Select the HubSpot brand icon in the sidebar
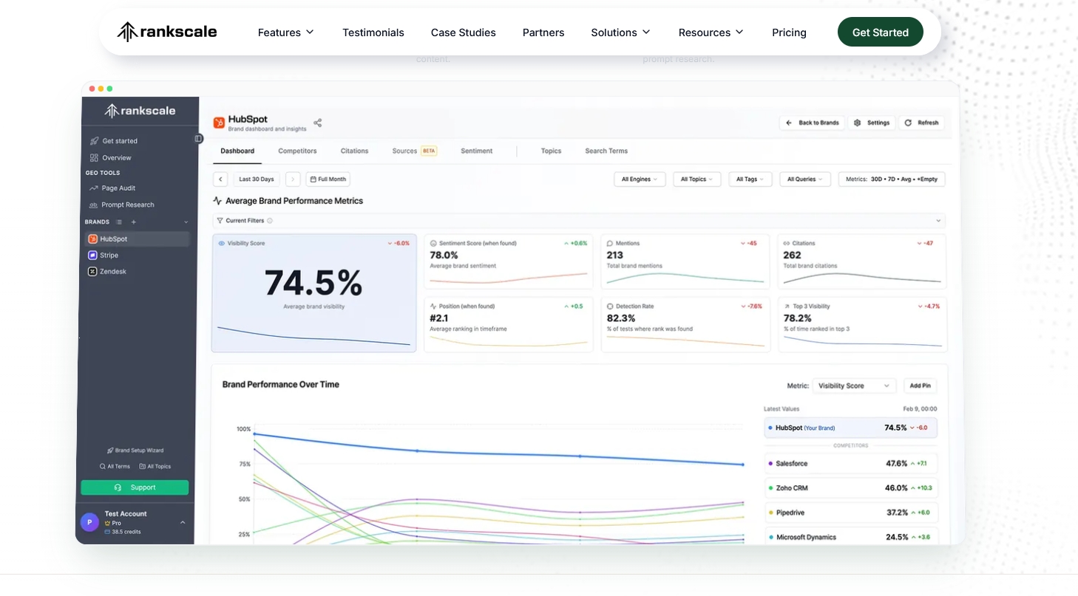The height and width of the screenshot is (596, 1078). click(93, 239)
